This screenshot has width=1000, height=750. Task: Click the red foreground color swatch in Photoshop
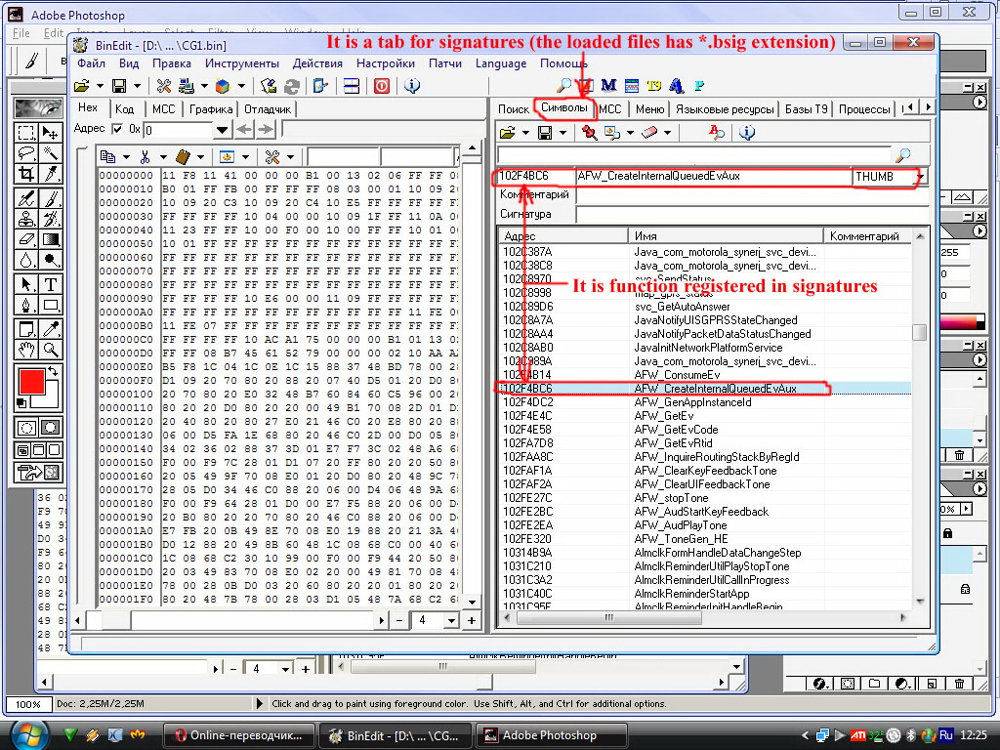tap(31, 382)
